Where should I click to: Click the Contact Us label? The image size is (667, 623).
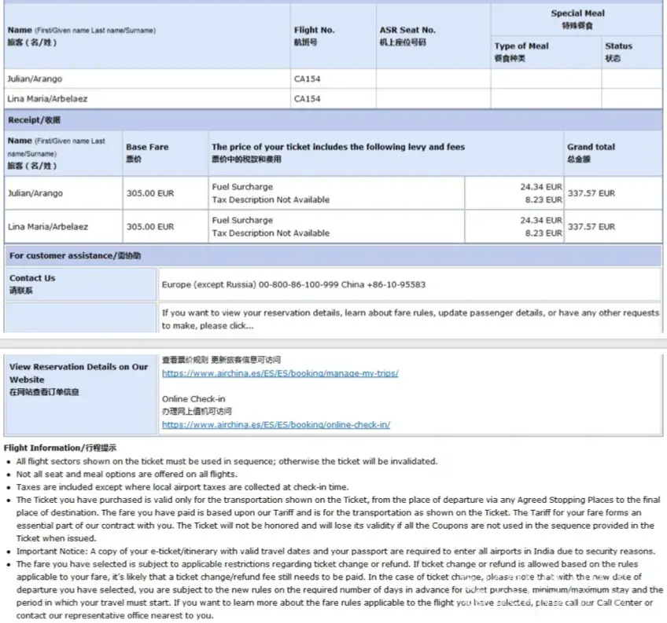(32, 278)
